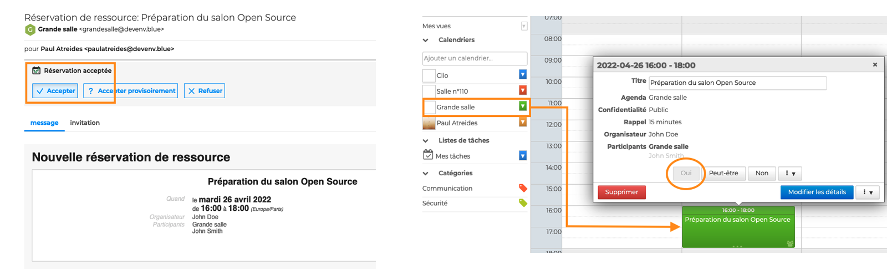
Task: Click the green Sécurité category tag icon
Action: pyautogui.click(x=522, y=203)
